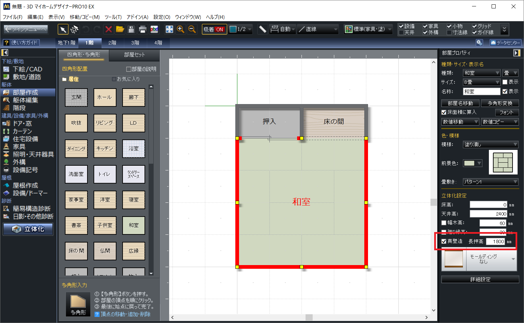Open the ツール(T) menu
The image size is (524, 323).
(113, 17)
